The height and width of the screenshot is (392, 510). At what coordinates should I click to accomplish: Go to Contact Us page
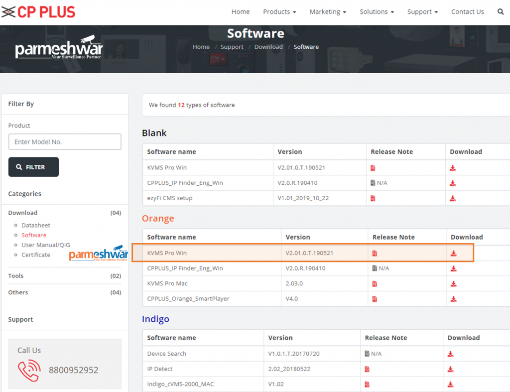[467, 12]
